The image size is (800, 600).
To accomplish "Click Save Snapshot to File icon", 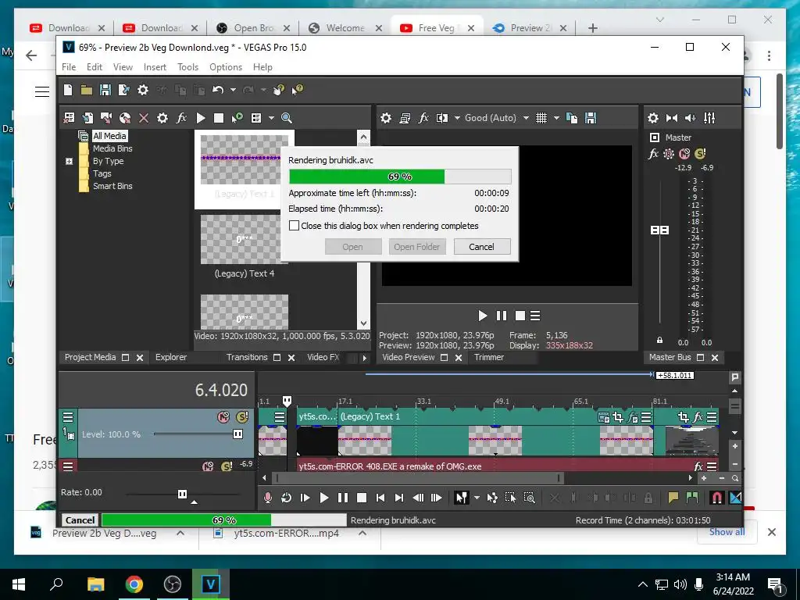I will coord(591,119).
